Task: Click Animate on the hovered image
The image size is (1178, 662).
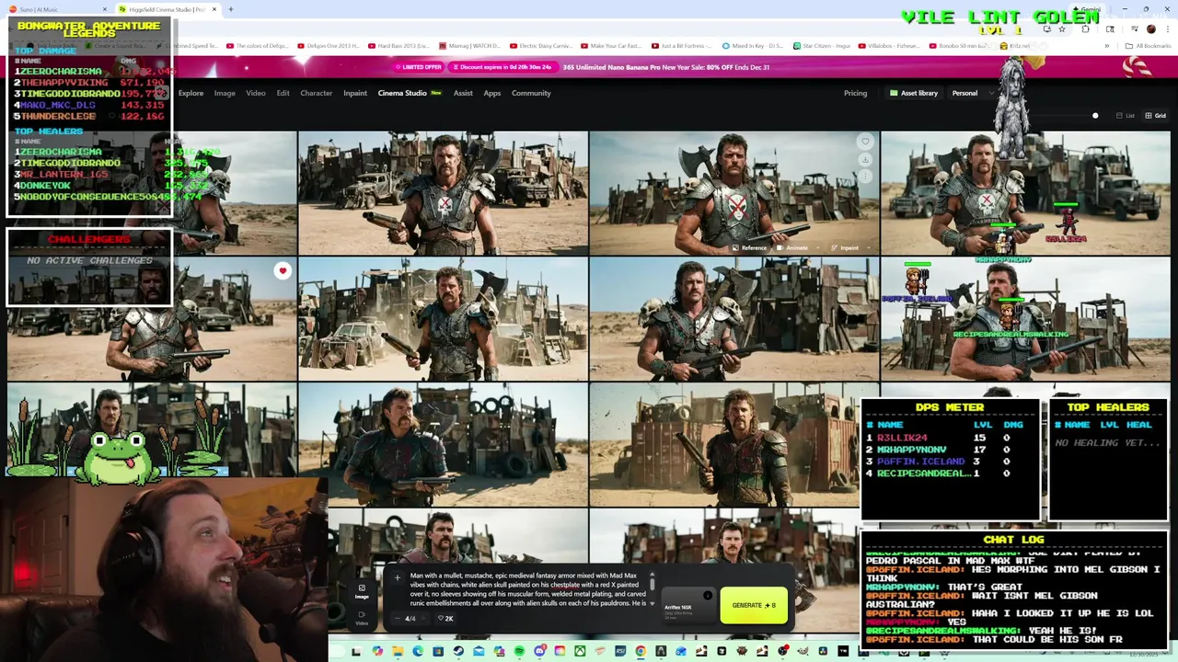Action: [x=791, y=247]
